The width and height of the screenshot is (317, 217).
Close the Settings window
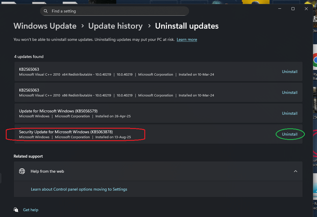306,9
